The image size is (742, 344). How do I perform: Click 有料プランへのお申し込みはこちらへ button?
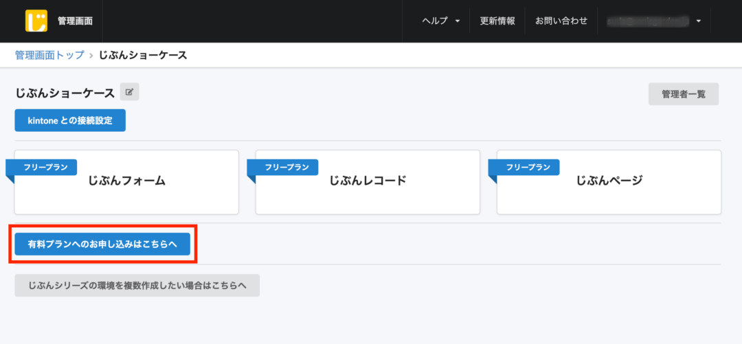click(102, 244)
